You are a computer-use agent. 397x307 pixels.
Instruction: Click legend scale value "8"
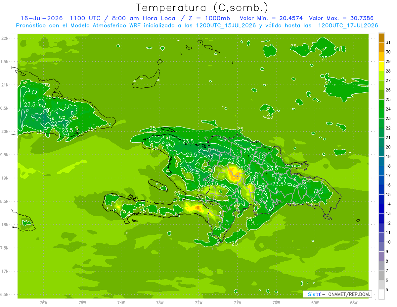[387, 261]
